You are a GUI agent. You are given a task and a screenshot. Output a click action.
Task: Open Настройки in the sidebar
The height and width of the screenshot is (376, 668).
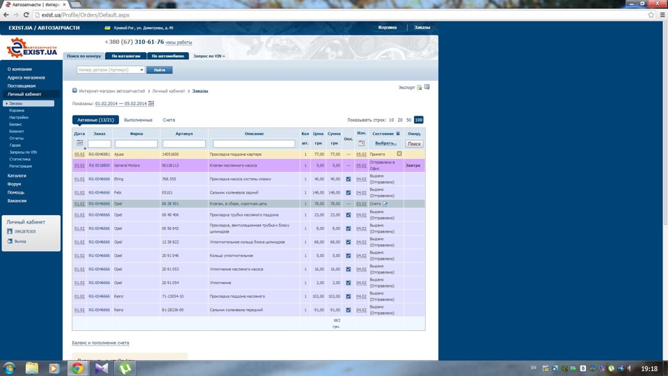click(19, 117)
